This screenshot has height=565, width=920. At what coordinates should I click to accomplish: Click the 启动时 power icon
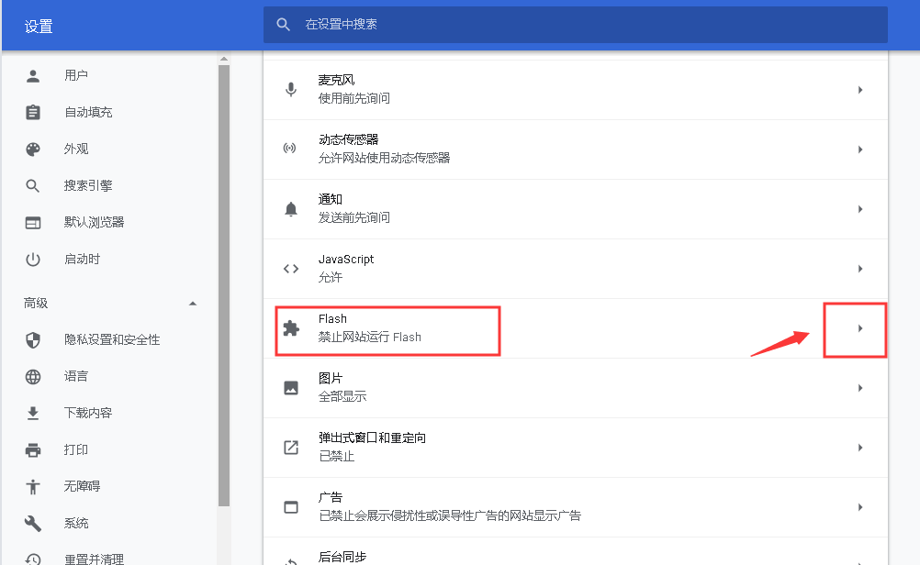pos(33,259)
